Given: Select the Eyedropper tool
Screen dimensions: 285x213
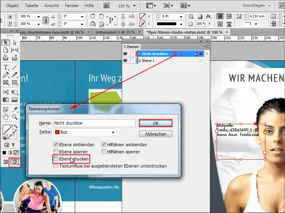Looking at the screenshot, I should coord(15,110).
